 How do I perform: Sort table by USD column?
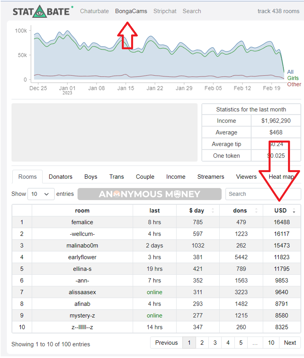282,211
